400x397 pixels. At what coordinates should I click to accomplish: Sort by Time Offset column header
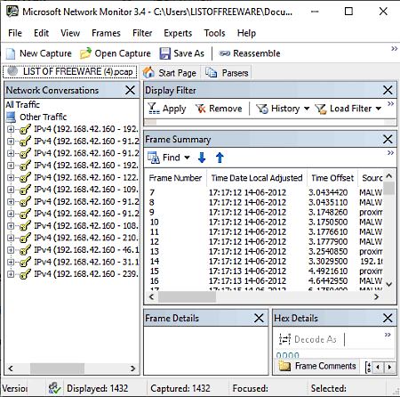pos(332,178)
